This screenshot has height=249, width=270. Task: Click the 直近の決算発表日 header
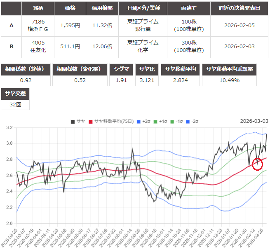tap(239, 8)
